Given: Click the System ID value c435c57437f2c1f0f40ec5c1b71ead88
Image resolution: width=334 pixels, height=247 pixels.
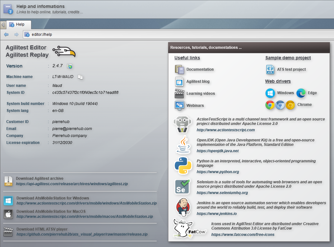Looking at the screenshot, I should click(x=85, y=93).
